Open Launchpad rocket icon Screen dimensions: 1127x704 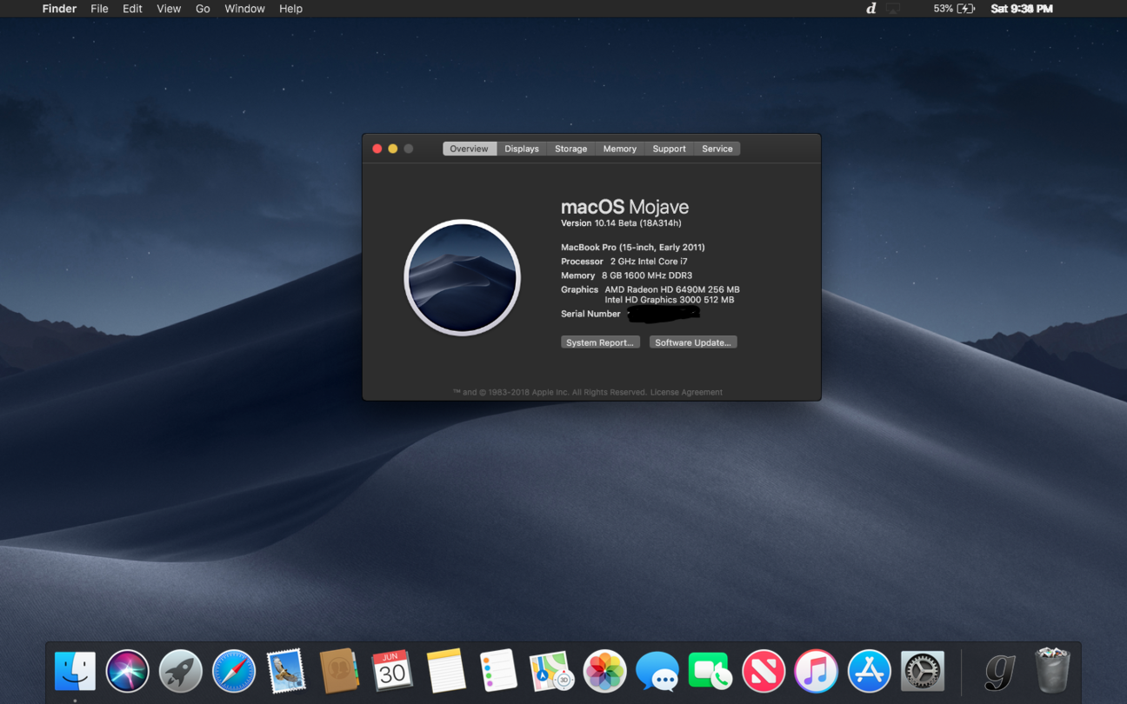(x=180, y=671)
